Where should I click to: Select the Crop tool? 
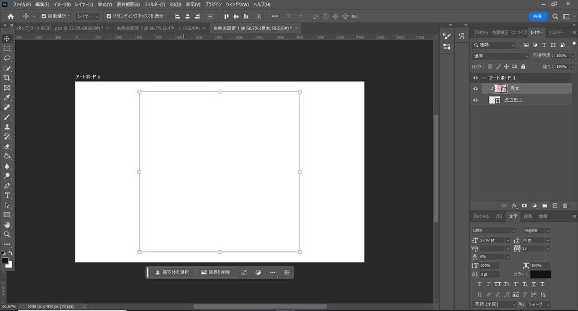click(7, 78)
